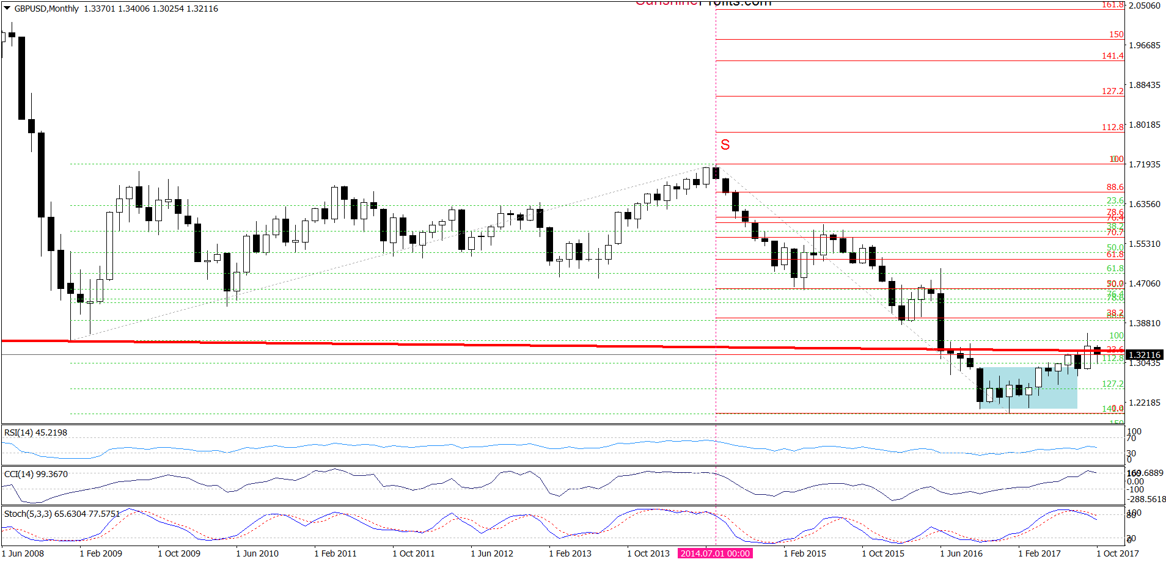
Task: Click the 1.38810 price axis label
Action: click(1144, 323)
